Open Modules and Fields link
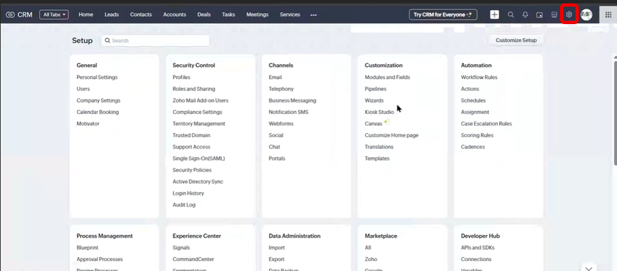This screenshot has width=617, height=271. pos(387,78)
